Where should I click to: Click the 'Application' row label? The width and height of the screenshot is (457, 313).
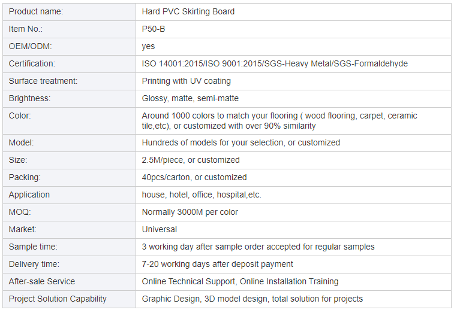point(29,195)
